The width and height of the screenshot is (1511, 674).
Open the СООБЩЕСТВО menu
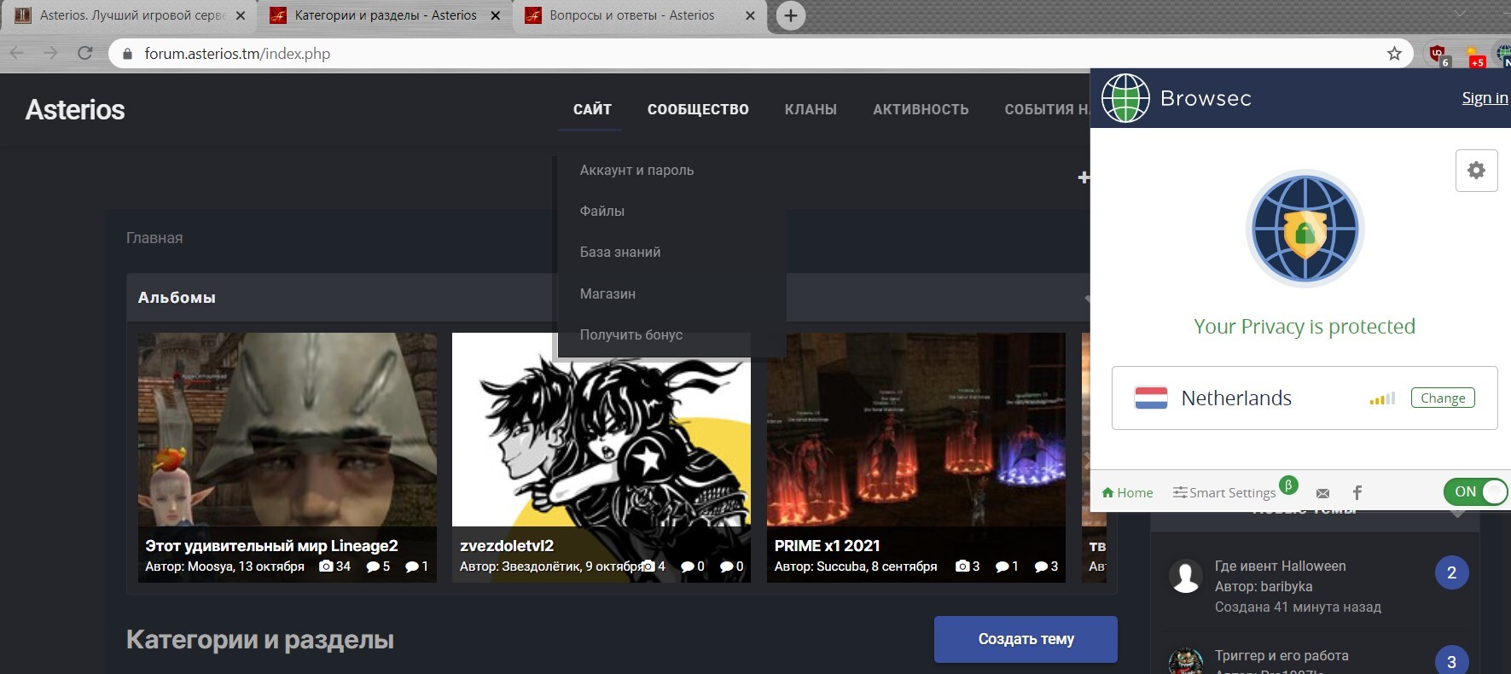698,109
